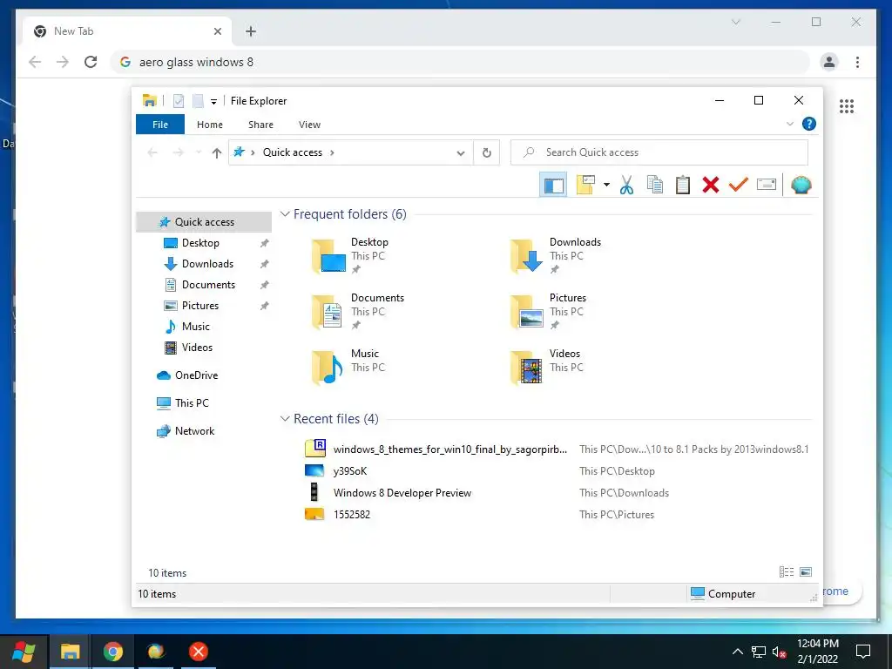Select Music in the navigation pane

195,327
